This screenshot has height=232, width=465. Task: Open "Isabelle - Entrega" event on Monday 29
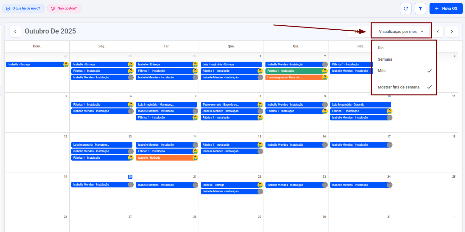pyautogui.click(x=102, y=64)
